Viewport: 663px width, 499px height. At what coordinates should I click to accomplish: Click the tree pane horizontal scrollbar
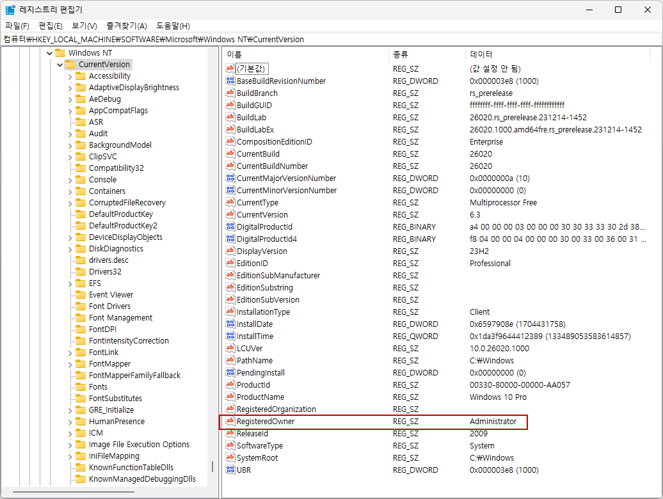click(74, 492)
